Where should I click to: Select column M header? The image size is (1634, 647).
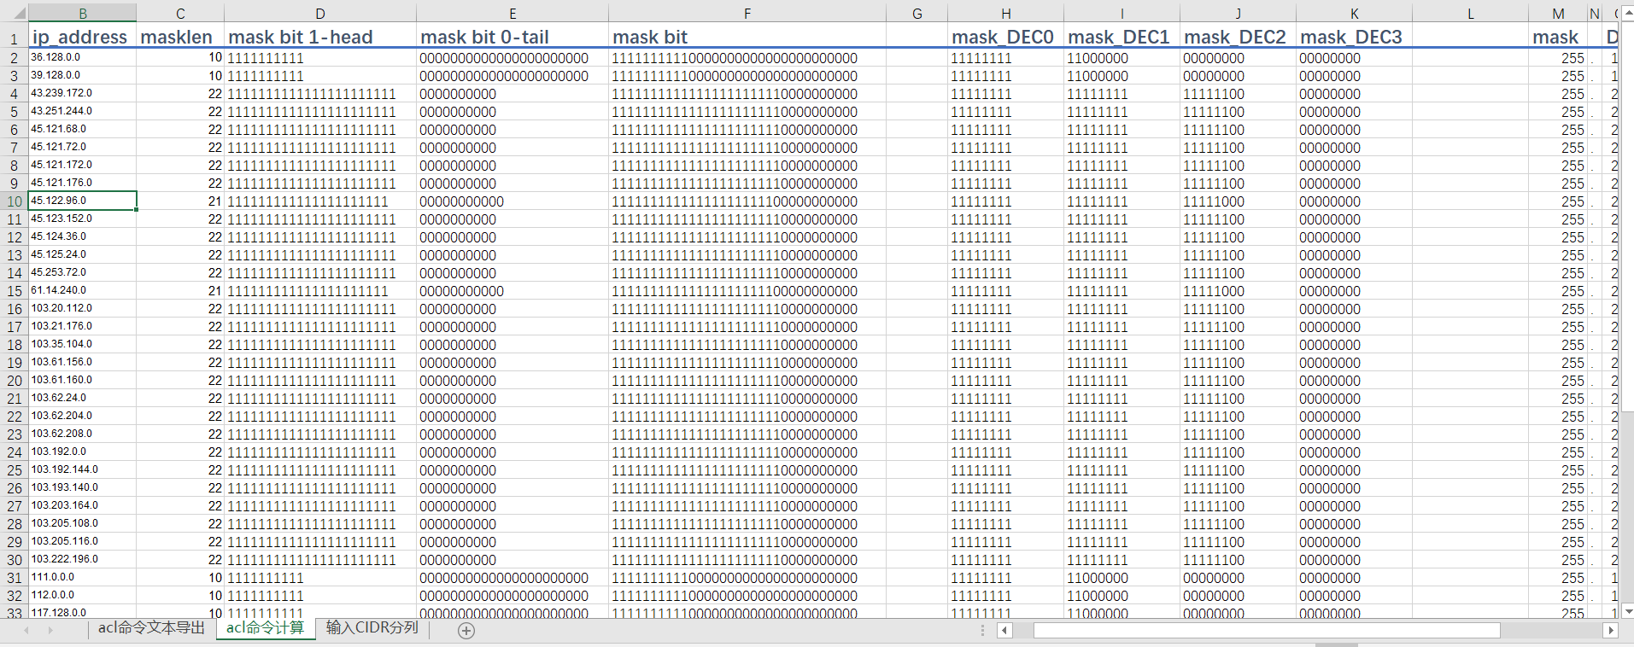pyautogui.click(x=1558, y=13)
